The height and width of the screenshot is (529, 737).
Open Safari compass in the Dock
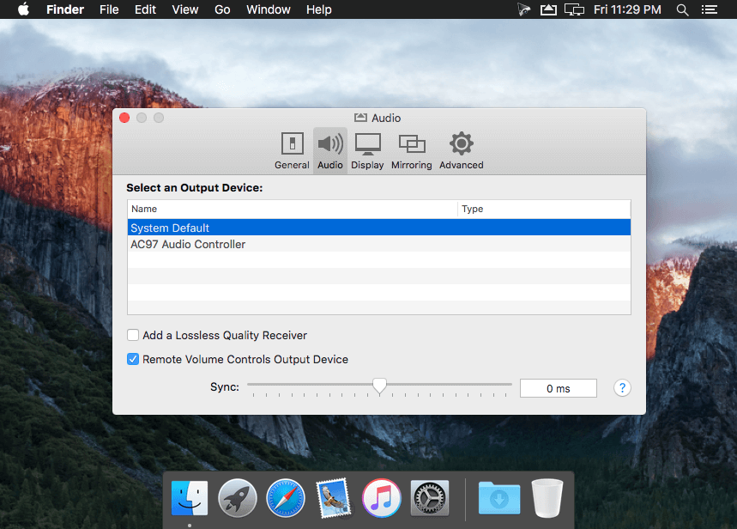(x=286, y=498)
